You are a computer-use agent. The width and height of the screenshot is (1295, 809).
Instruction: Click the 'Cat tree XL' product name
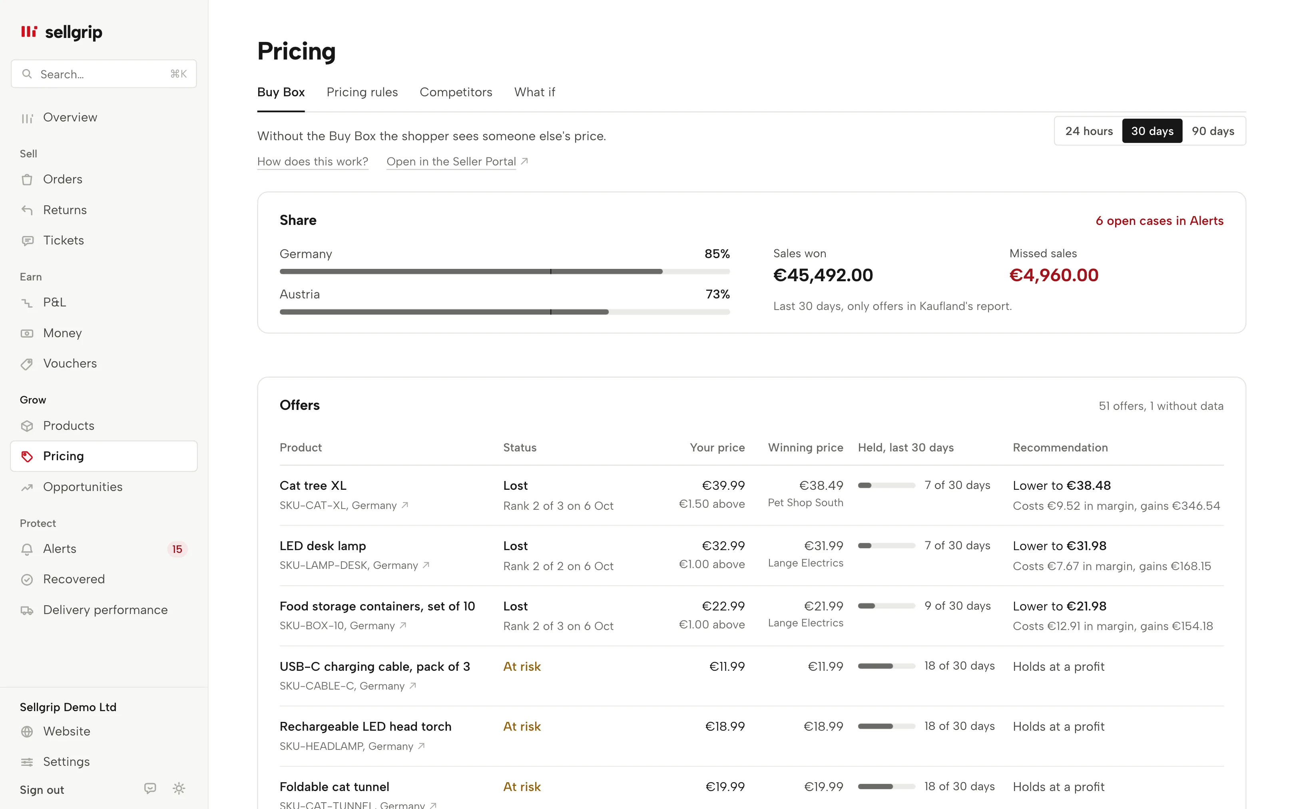(313, 486)
